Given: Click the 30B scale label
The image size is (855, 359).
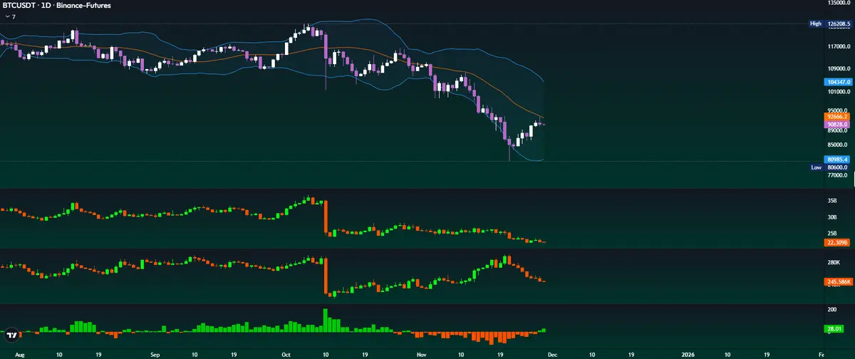Looking at the screenshot, I should (x=831, y=217).
